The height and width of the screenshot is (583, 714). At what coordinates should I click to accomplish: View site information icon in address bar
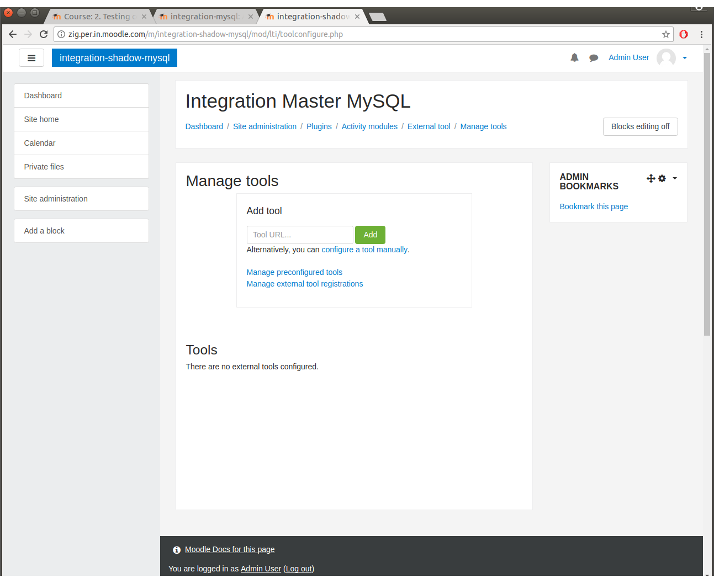click(x=61, y=34)
